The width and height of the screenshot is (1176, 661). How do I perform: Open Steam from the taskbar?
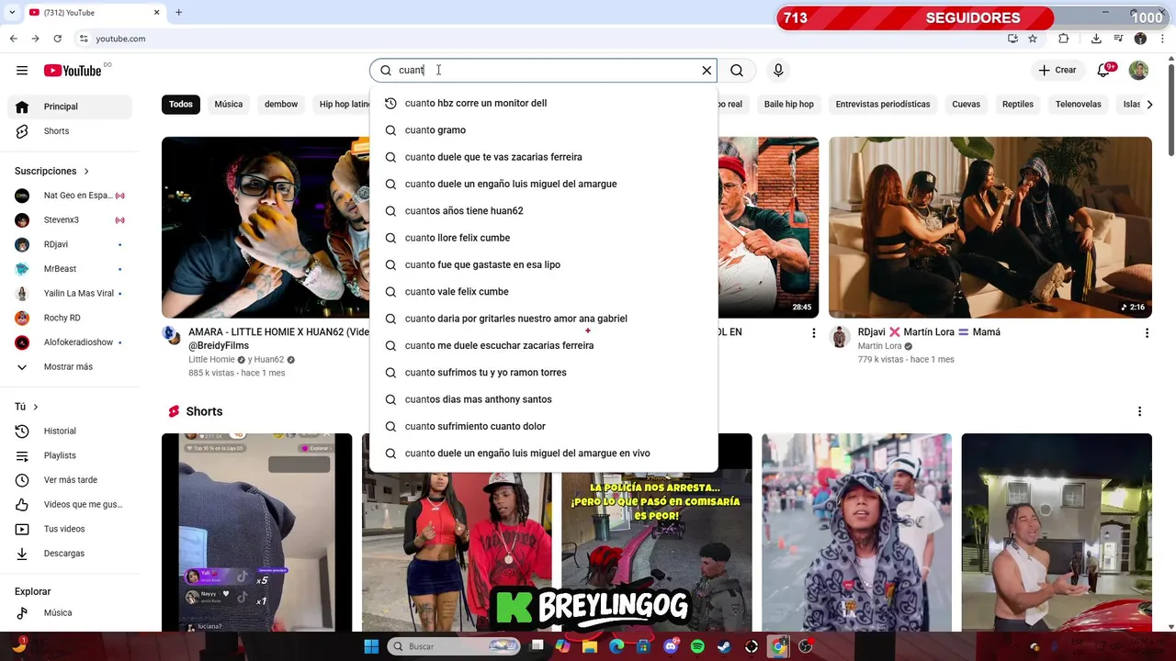724,646
